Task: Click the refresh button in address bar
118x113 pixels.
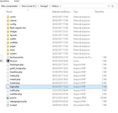Action: pyautogui.click(x=113, y=6)
